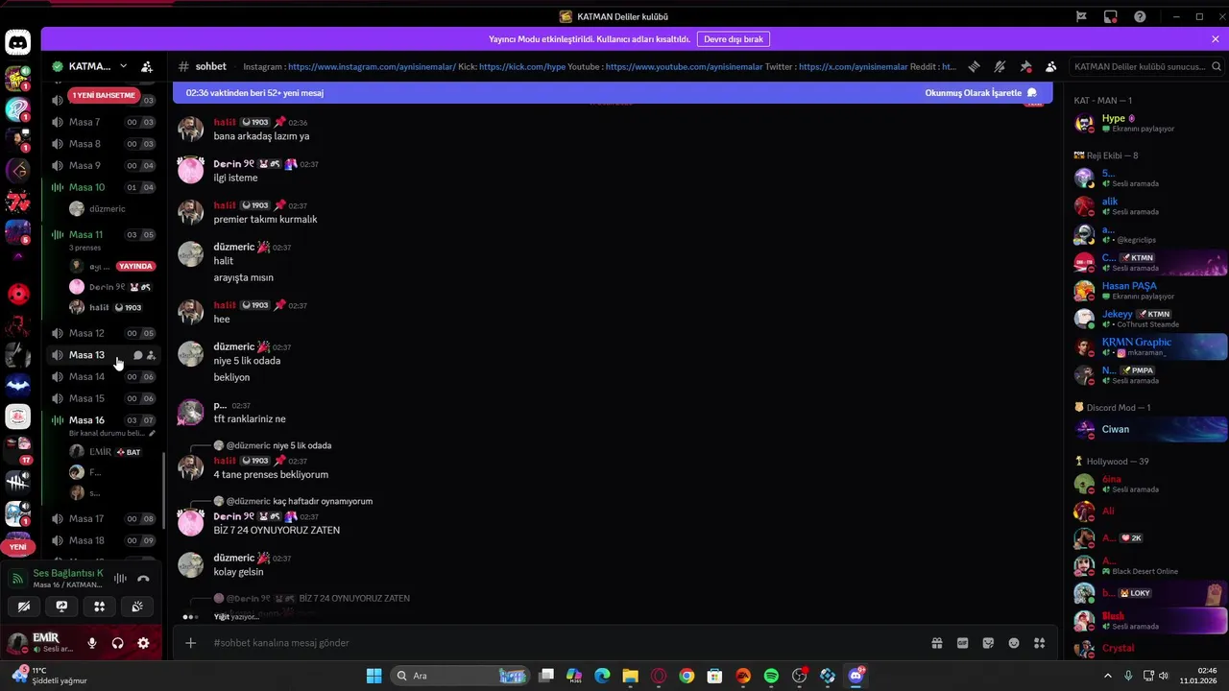Click EMİR user avatar in user panel
1229x691 pixels.
point(17,643)
